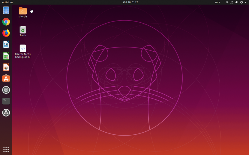Open the Settings gear app in dock

[6, 90]
